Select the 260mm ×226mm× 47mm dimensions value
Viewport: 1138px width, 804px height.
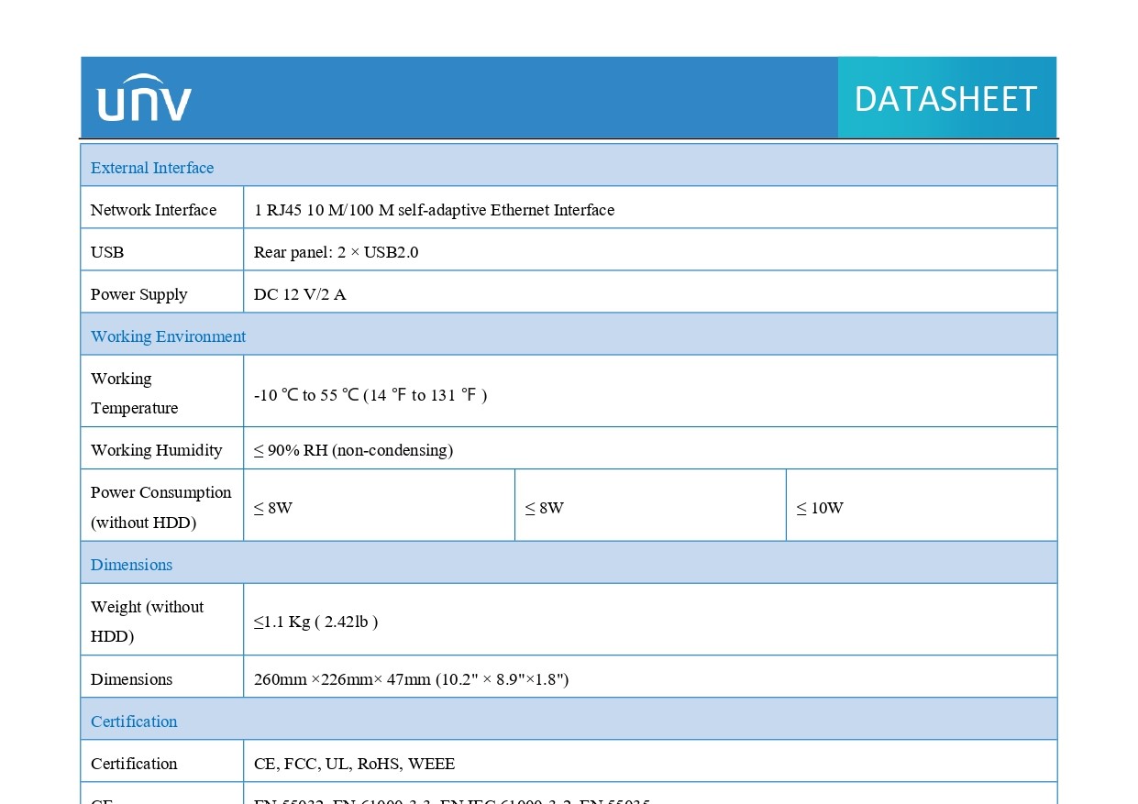411,679
